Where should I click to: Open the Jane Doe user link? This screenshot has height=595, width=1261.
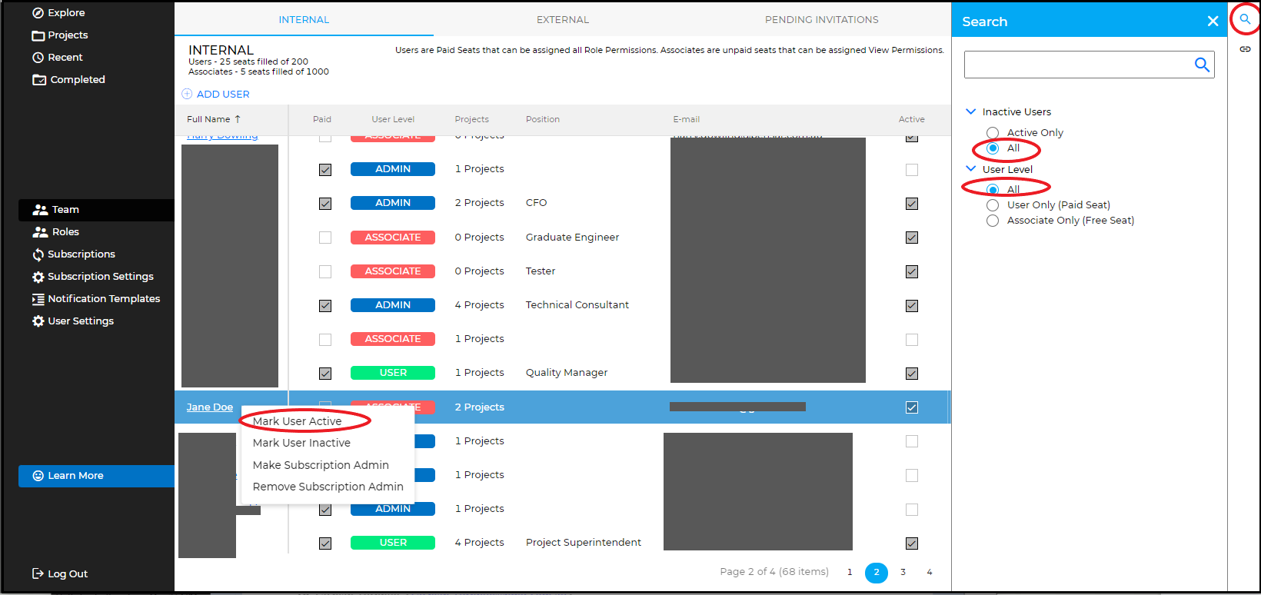(x=209, y=407)
